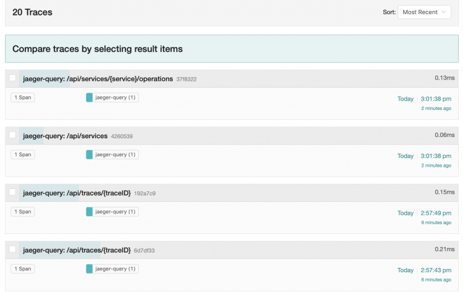Click the 0.21ms duration of trace 6d7df33
Viewport: 463px width, 292px height.
click(444, 249)
